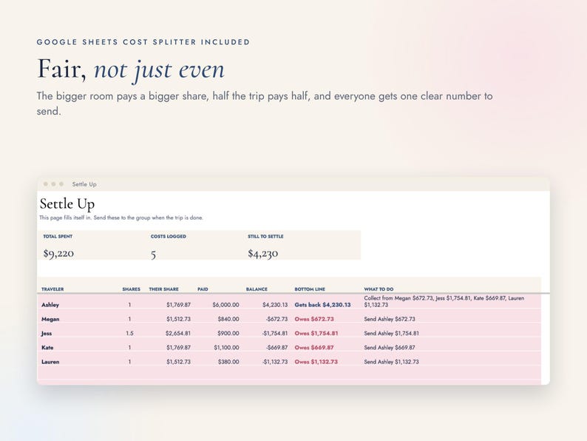Image resolution: width=587 pixels, height=441 pixels.
Task: Select traveler name Megan
Action: [x=50, y=319]
